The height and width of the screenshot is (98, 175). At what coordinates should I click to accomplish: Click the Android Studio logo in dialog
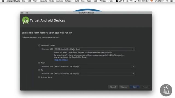[x=25, y=20]
